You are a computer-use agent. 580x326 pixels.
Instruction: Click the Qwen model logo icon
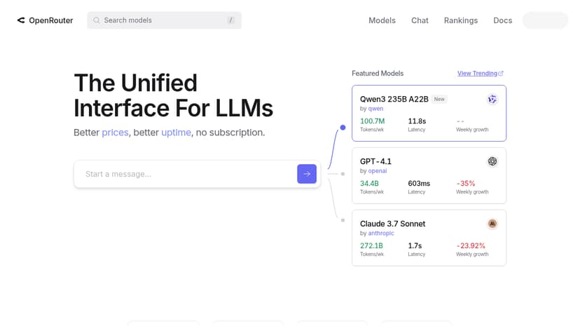(x=492, y=99)
